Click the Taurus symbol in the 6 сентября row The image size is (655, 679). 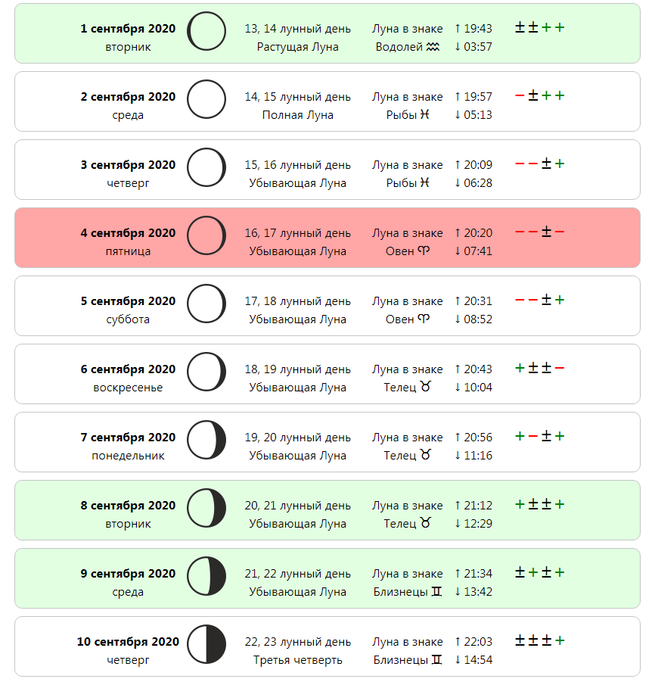point(426,386)
